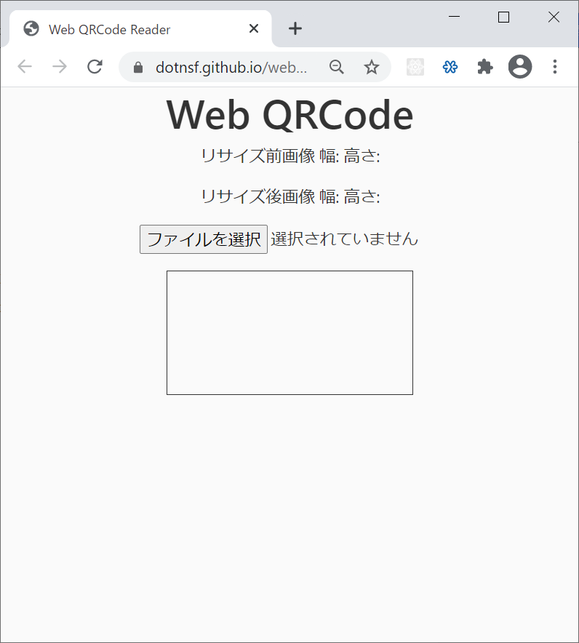579x643 pixels.
Task: Reload the Web QRCode Reader page
Action: [x=95, y=66]
